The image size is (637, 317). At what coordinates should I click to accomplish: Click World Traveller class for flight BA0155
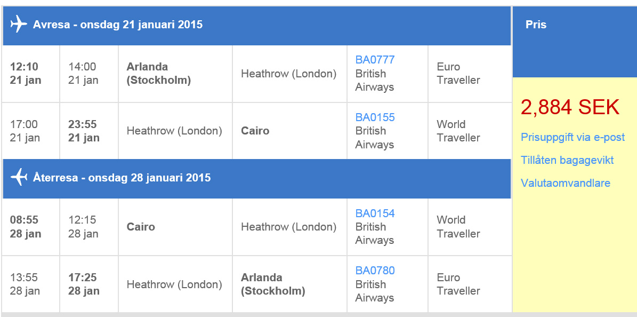coord(458,131)
